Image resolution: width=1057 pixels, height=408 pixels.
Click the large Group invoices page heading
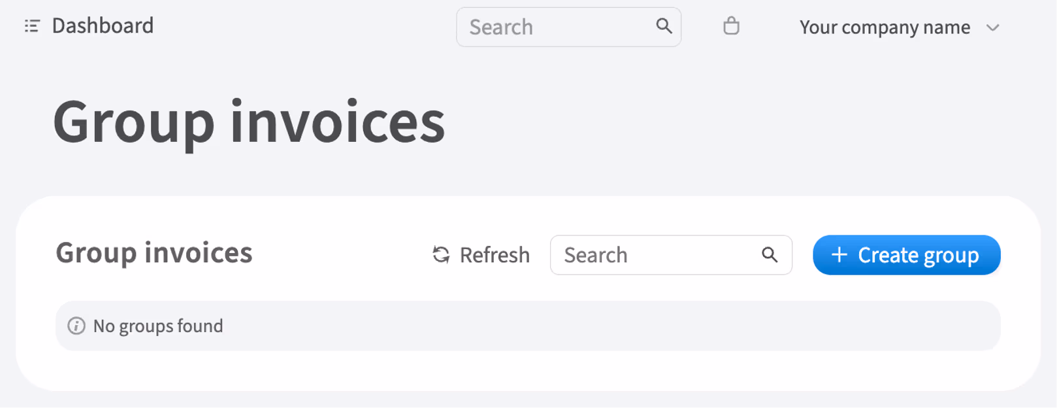coord(249,122)
